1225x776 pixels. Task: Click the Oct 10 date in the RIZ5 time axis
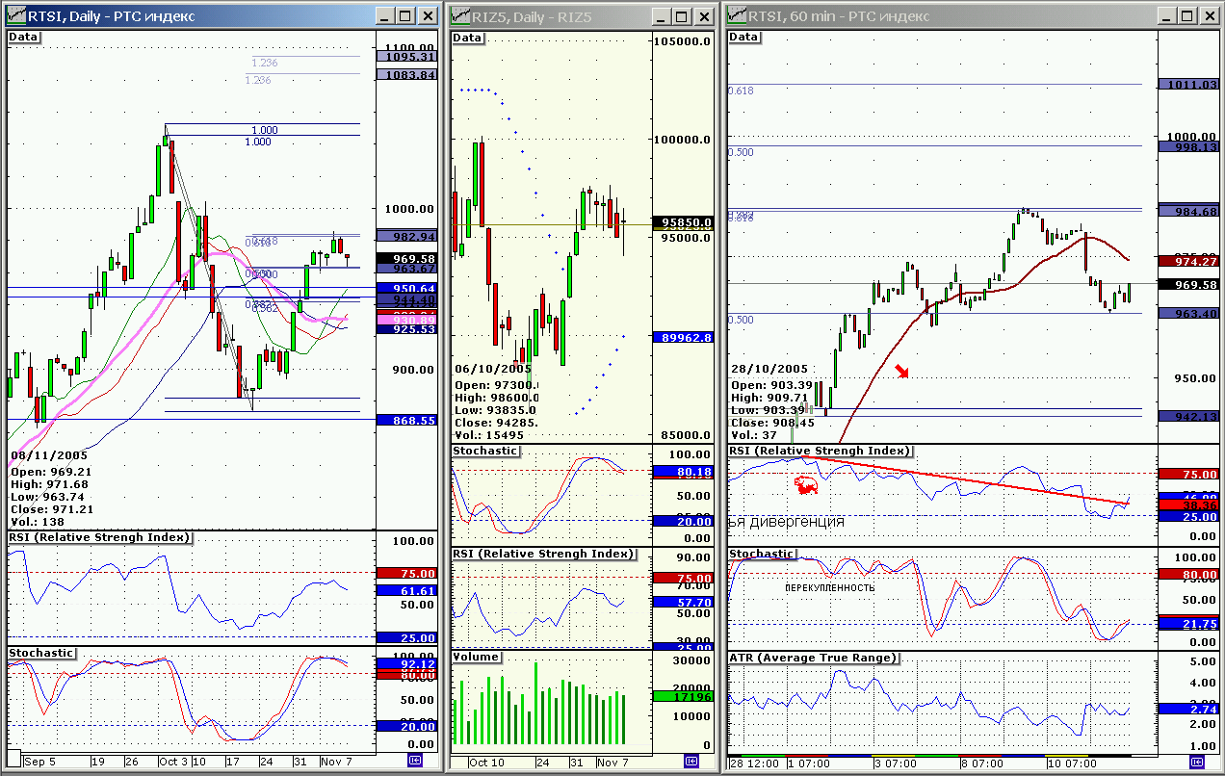[x=486, y=762]
